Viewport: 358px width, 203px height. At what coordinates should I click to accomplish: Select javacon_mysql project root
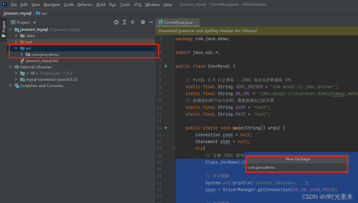pos(81,29)
